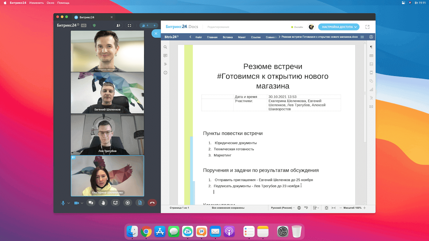Open the camera selection dropdown
Viewport: 429px width, 241px height.
(x=82, y=202)
